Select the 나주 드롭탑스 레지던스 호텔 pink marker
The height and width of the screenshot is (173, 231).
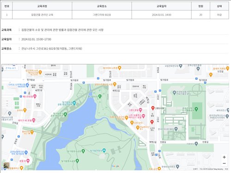[x=143, y=116]
